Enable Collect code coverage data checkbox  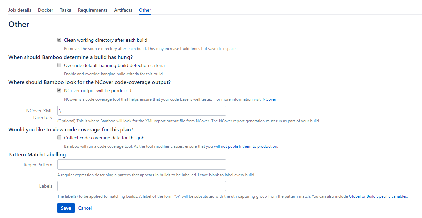coord(59,137)
